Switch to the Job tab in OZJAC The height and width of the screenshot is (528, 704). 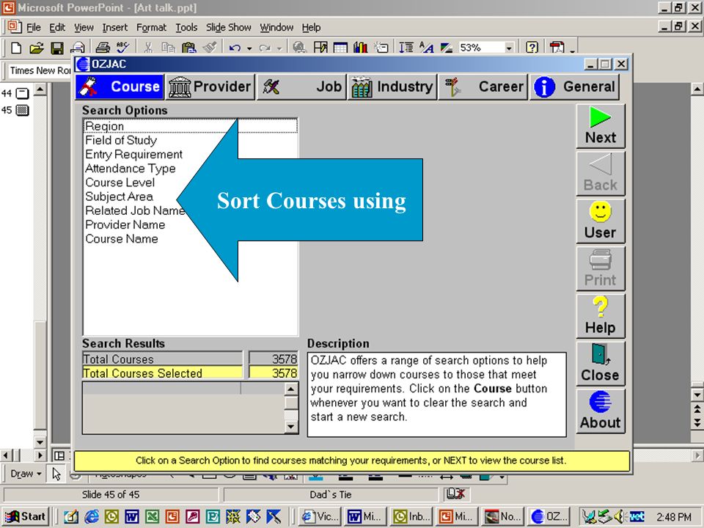pos(301,87)
